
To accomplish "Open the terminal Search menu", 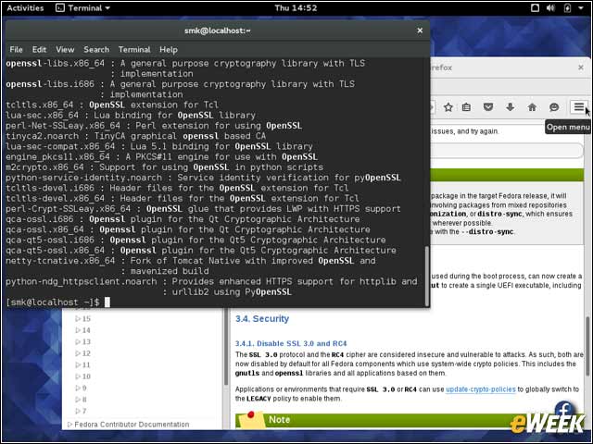I will pyautogui.click(x=96, y=49).
